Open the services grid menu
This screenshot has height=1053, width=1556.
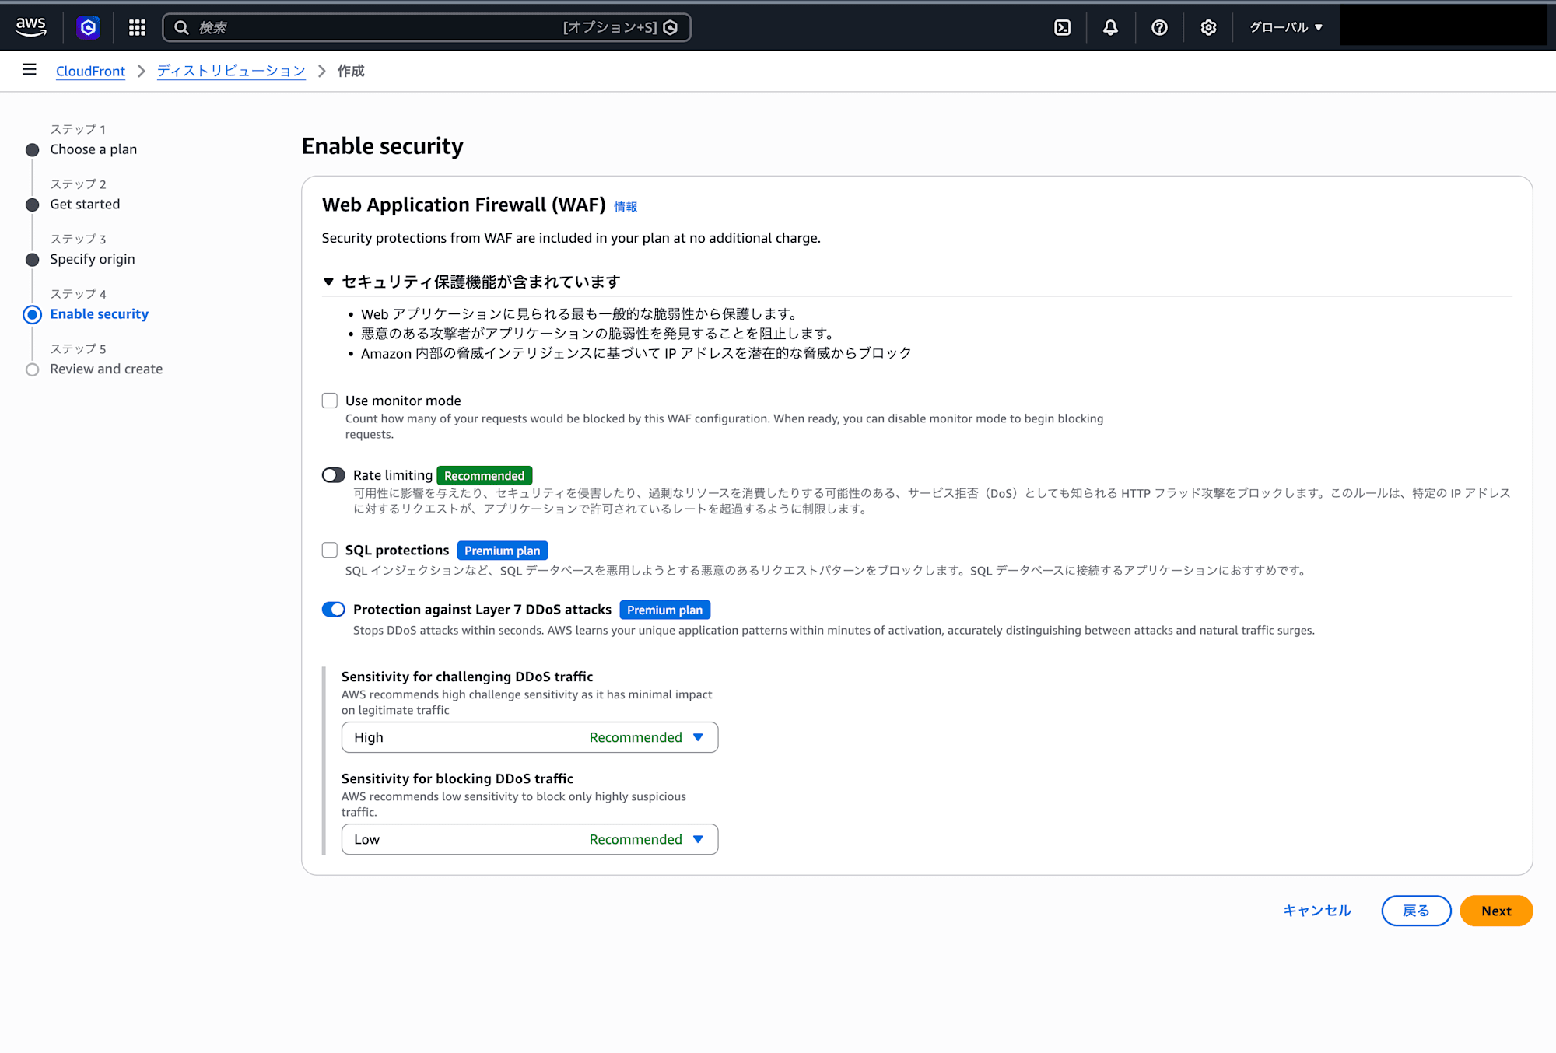138,27
